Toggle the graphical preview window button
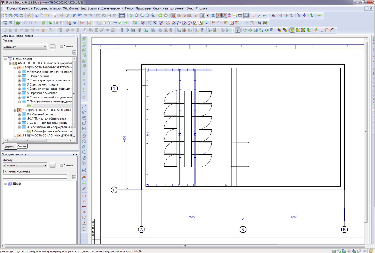 point(122,15)
